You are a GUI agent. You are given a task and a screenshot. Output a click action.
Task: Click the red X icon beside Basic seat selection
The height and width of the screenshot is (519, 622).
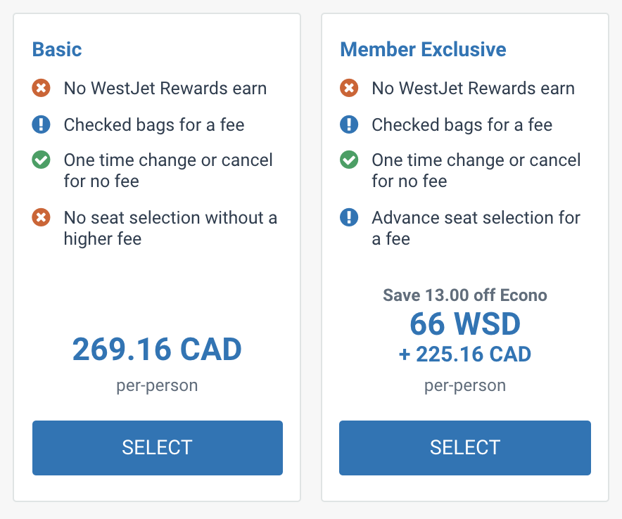pyautogui.click(x=41, y=218)
